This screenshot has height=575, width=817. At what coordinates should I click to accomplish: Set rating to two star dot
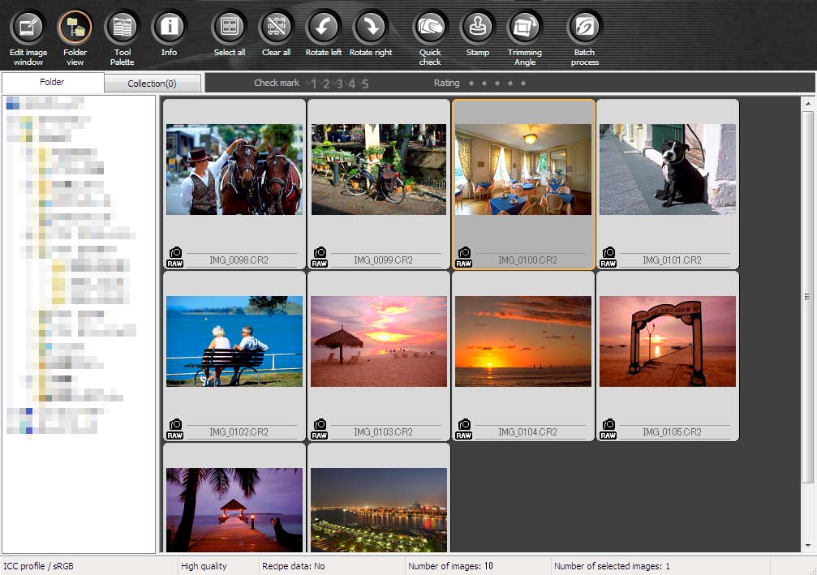pos(484,84)
